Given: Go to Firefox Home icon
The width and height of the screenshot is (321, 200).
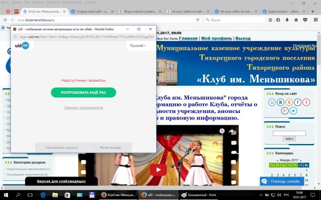Looking at the screenshot, I should pyautogui.click(x=296, y=20).
